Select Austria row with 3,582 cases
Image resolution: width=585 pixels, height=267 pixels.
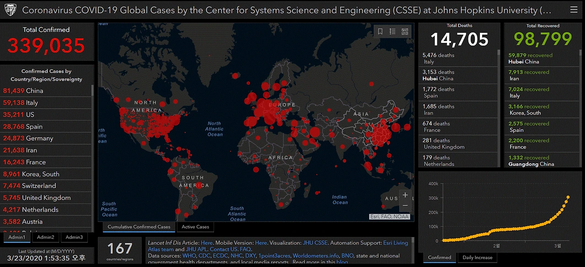pos(46,221)
